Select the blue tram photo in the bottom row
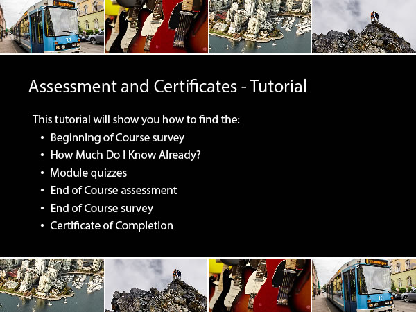Screen dimensions: 416x312 pyautogui.click(x=364, y=285)
